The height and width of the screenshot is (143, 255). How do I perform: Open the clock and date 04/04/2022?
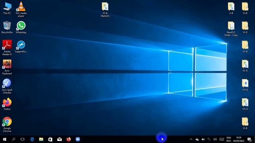pos(239,139)
